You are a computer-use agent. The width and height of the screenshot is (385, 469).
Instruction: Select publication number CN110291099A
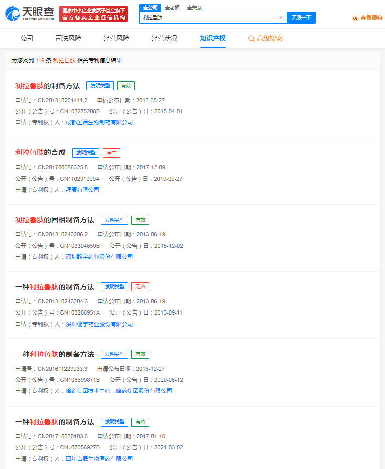(x=80, y=179)
